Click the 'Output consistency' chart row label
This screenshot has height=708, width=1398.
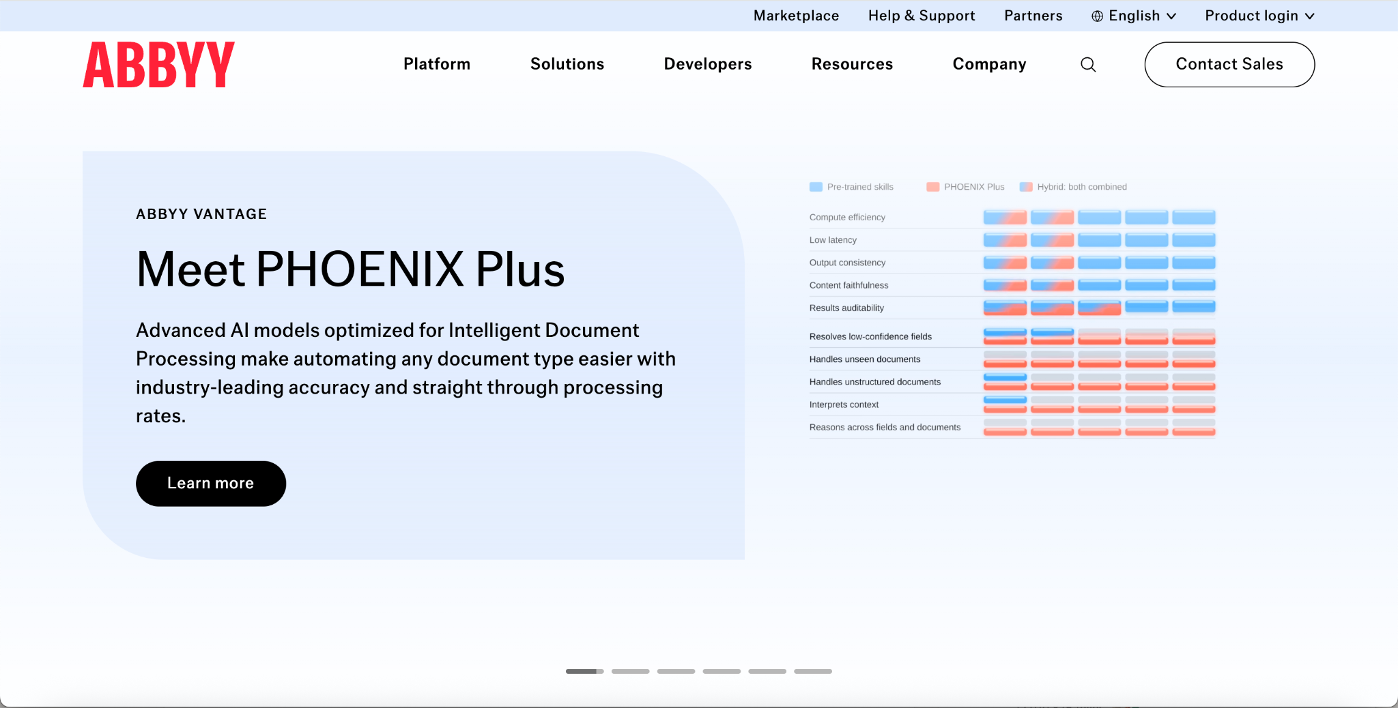tap(847, 263)
